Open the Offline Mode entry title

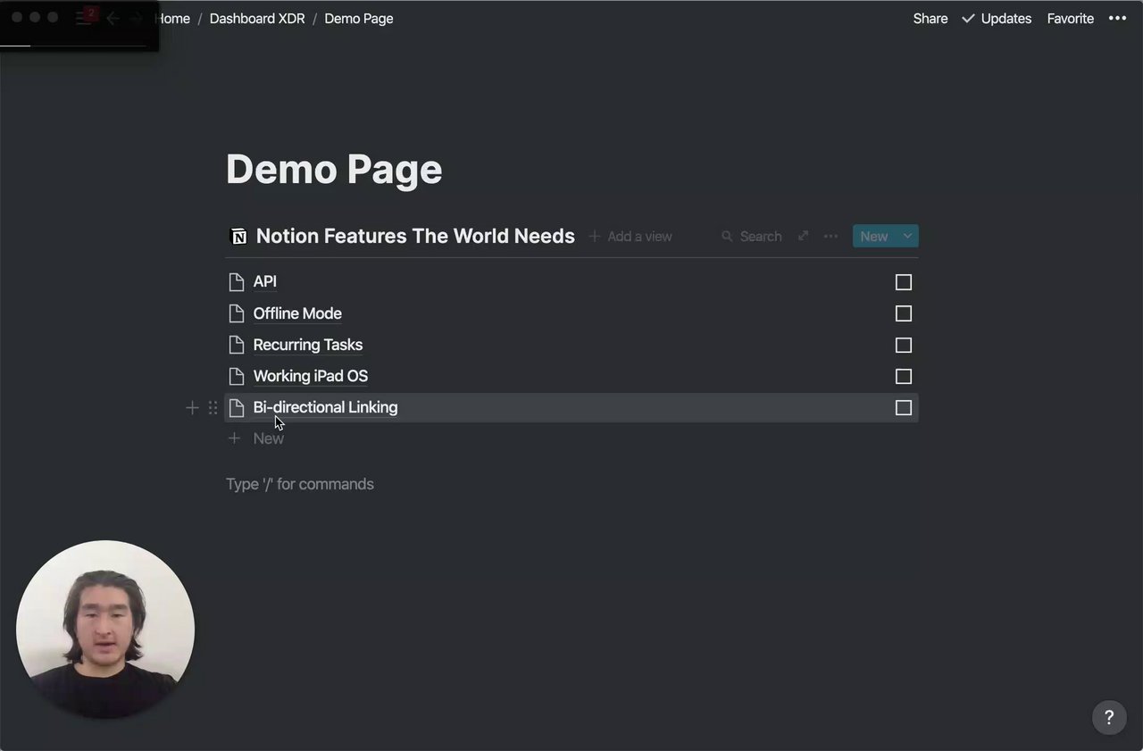point(297,313)
